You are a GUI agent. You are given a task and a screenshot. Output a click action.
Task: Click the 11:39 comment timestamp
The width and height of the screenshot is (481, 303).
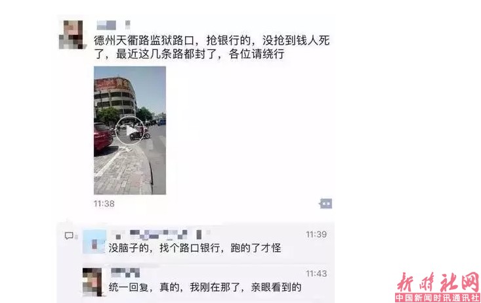[316, 235]
